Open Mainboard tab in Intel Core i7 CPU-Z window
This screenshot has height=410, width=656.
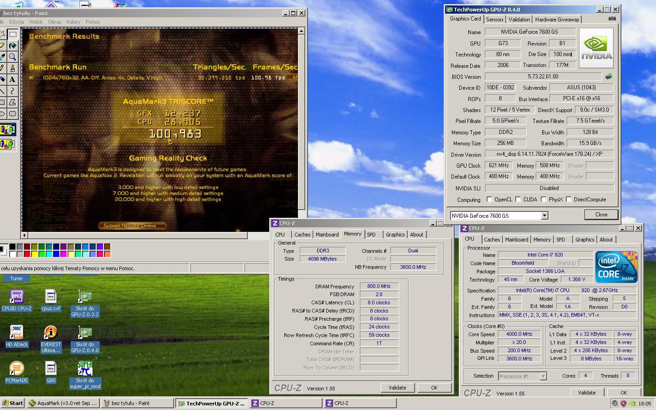coord(517,240)
